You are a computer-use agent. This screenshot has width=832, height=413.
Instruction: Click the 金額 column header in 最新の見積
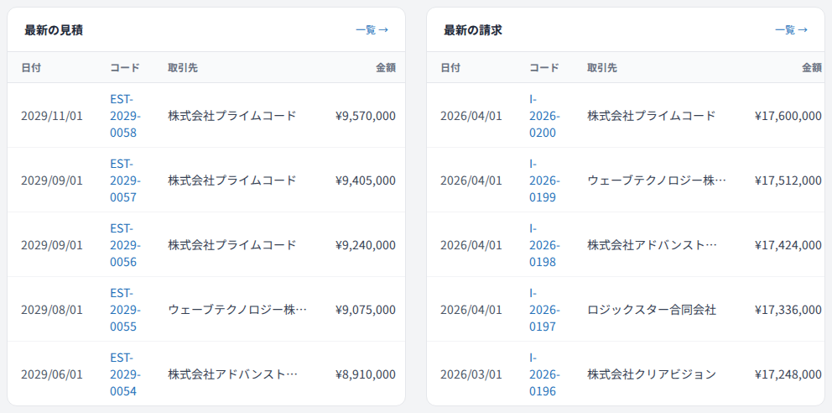[x=386, y=68]
